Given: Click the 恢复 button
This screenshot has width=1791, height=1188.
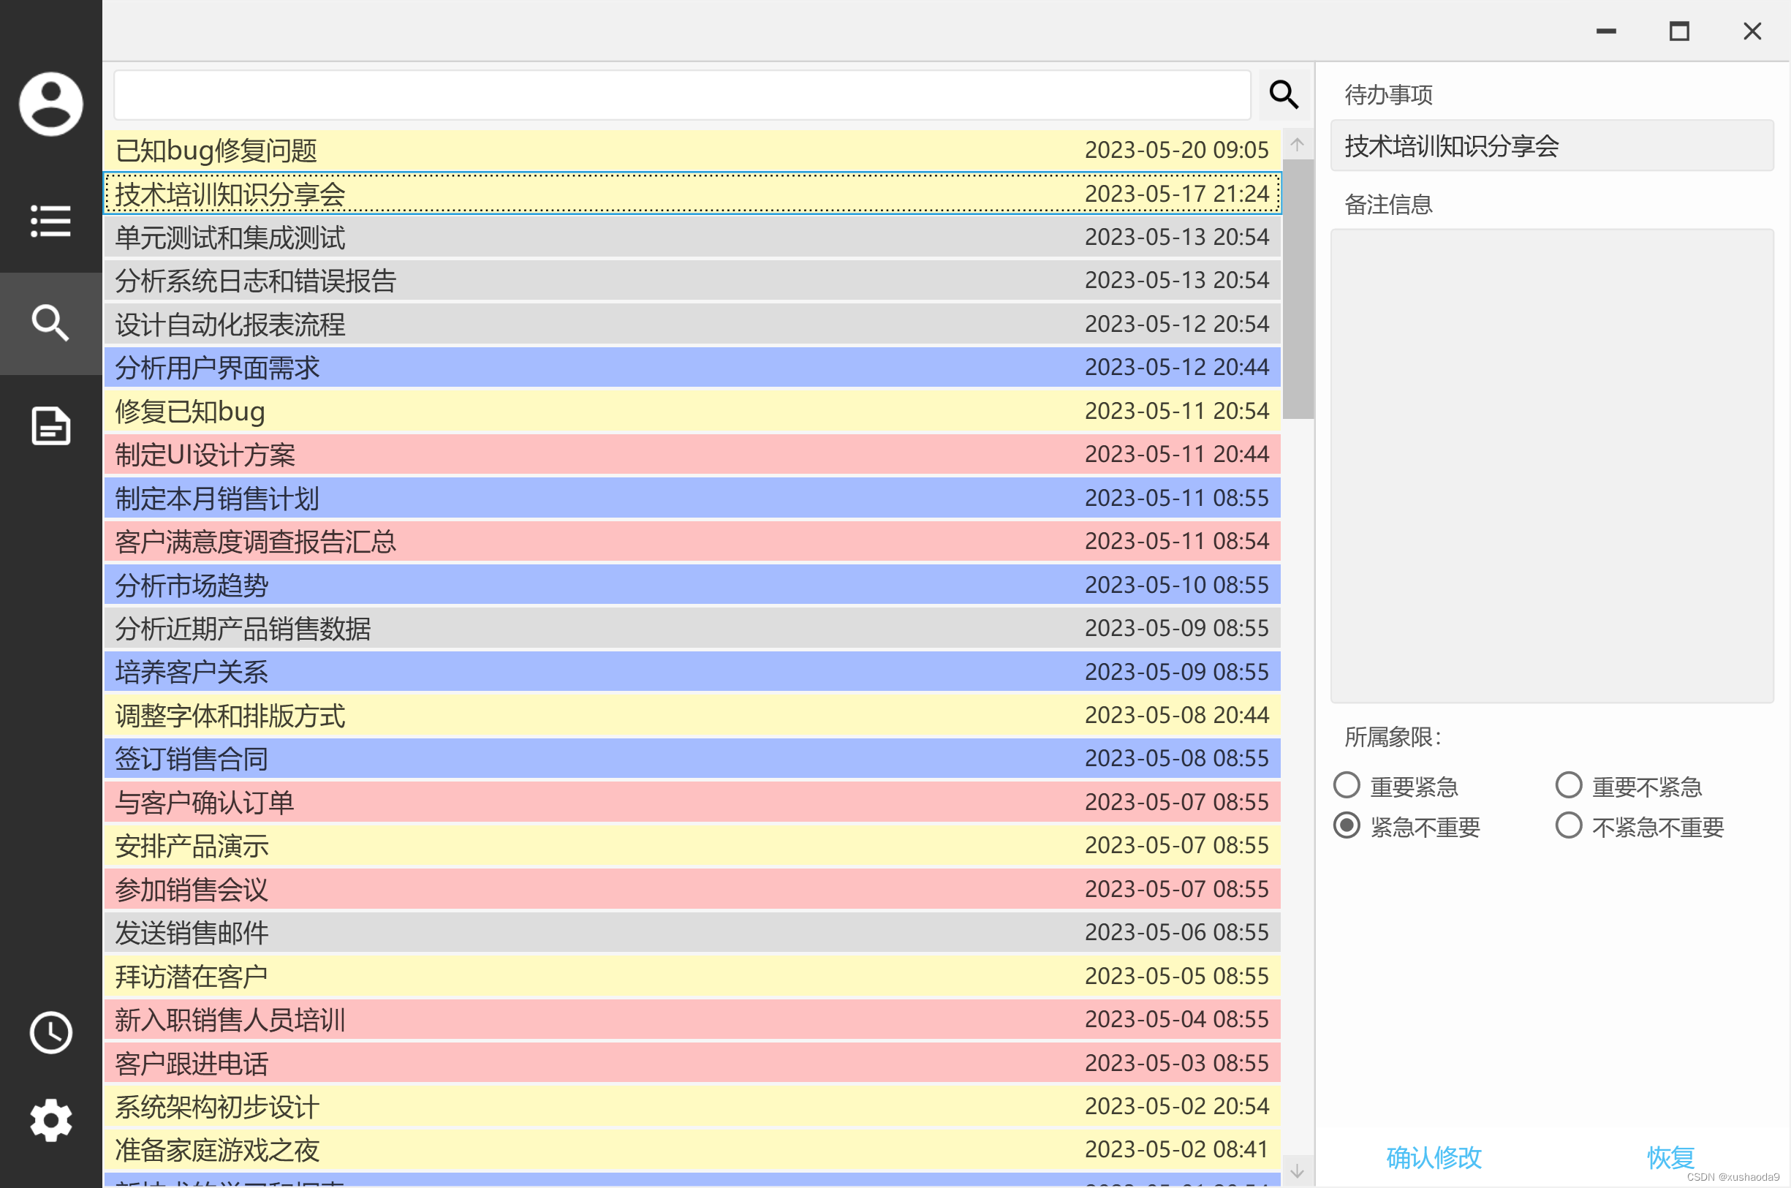Looking at the screenshot, I should click(x=1670, y=1157).
